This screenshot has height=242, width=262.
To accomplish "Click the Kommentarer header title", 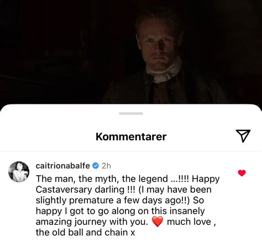I will (131, 136).
